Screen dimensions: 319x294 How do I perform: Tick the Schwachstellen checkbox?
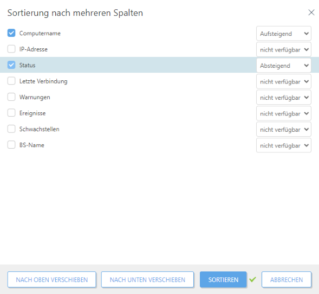click(11, 129)
